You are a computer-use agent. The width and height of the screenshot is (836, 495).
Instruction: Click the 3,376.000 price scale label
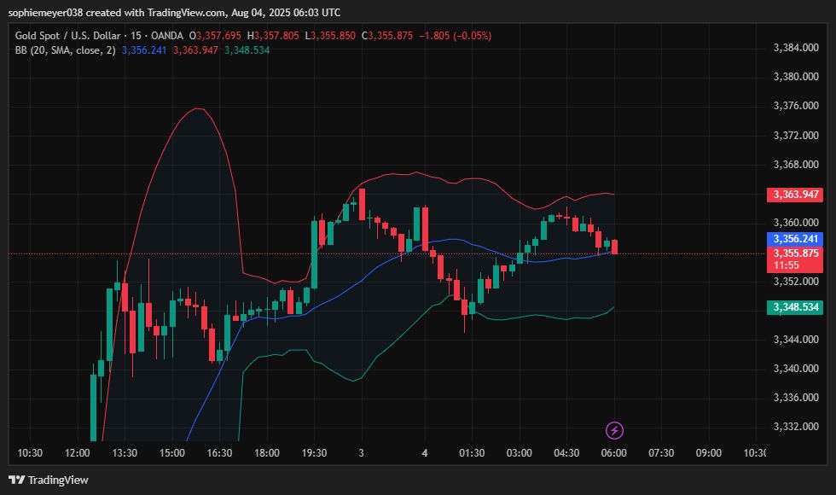tap(796, 106)
